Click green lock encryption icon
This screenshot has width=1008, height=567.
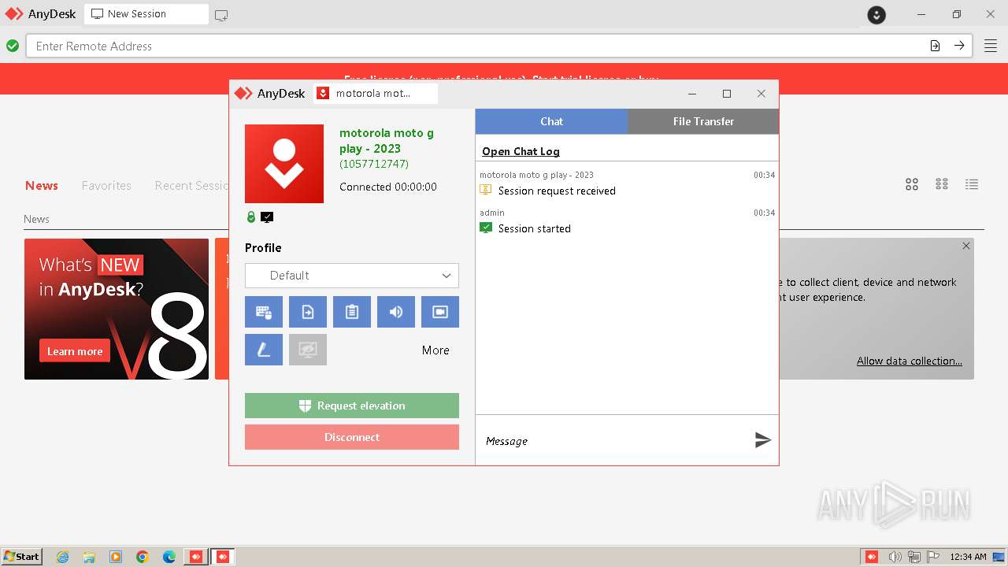[251, 217]
